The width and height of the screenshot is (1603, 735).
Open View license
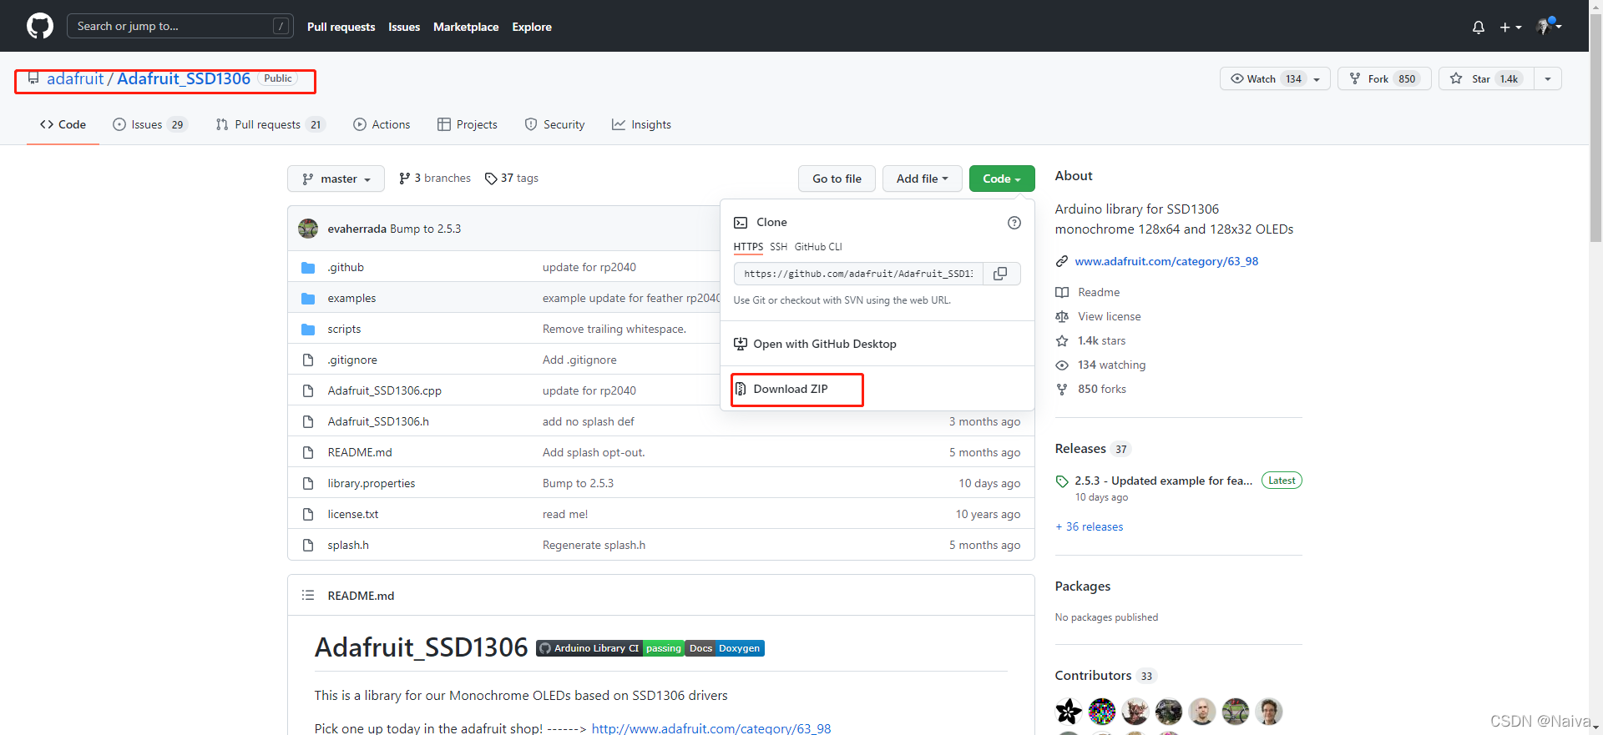(x=1098, y=316)
